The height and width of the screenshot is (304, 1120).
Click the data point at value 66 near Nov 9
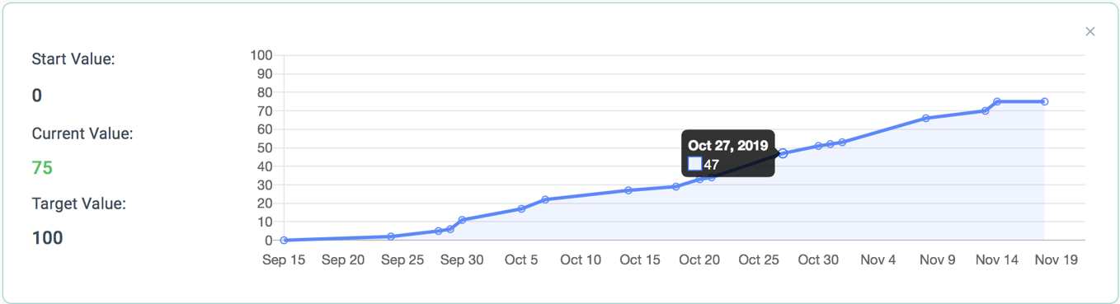[925, 118]
